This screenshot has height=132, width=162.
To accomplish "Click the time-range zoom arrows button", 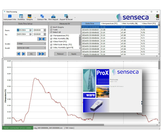I will 42,39.
